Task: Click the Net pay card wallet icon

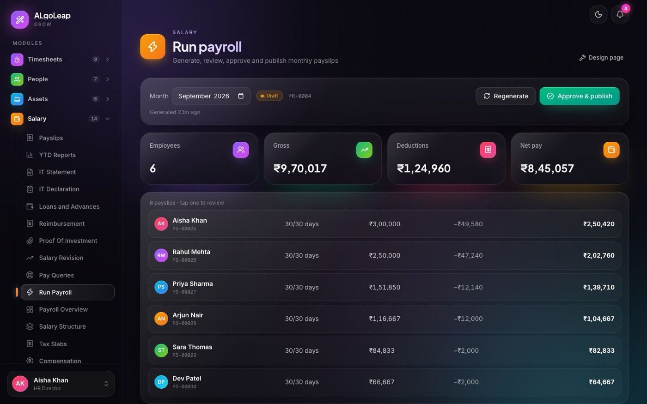Action: (611, 150)
